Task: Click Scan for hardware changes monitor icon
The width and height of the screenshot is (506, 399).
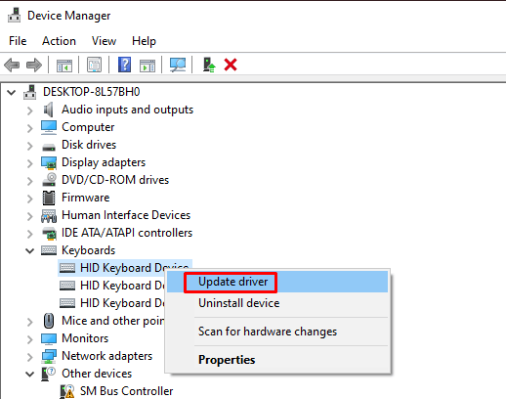Action: [x=178, y=65]
